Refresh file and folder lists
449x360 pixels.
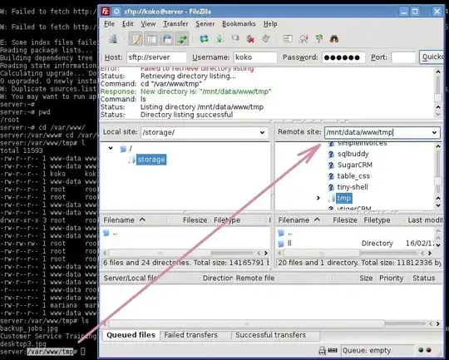[x=204, y=39]
